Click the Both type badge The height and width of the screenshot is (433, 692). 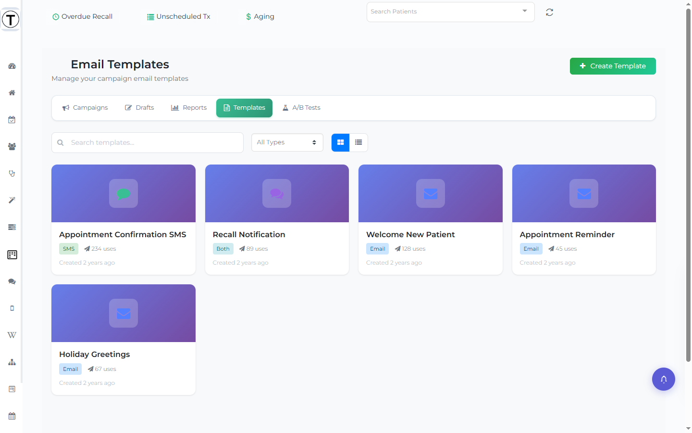tap(223, 249)
